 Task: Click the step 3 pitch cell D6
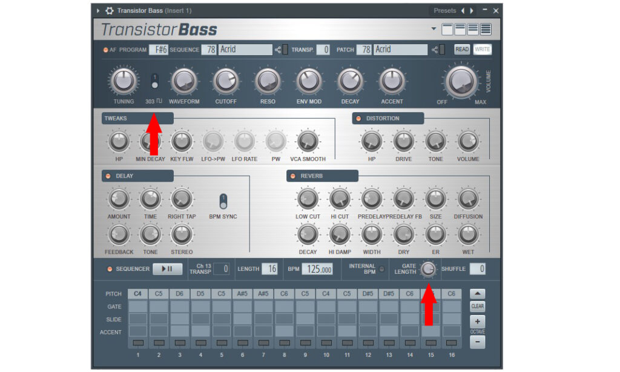179,294
